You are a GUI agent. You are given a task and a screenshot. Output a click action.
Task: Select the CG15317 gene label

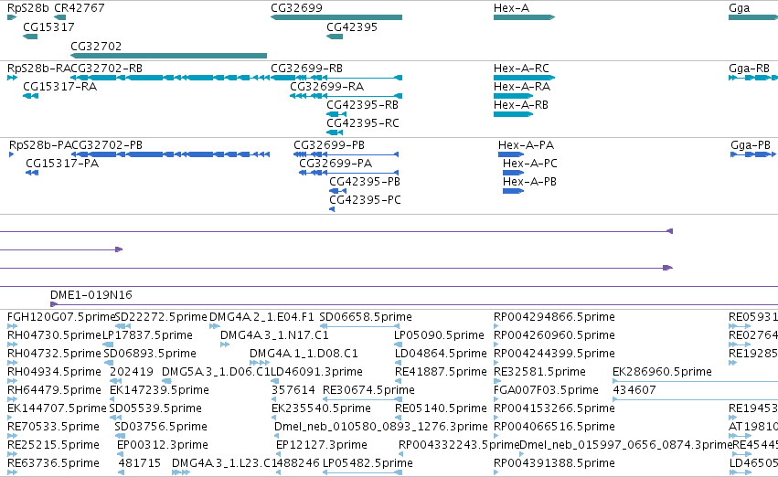coord(48,27)
